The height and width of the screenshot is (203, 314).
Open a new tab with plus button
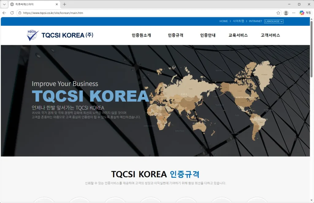tap(64, 4)
